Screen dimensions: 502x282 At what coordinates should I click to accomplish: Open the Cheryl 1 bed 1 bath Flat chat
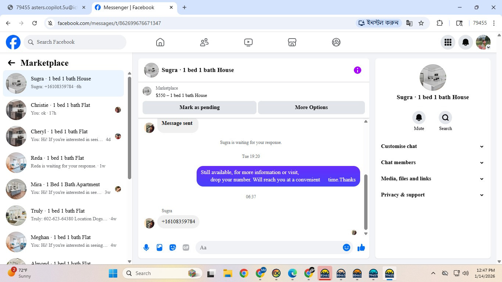point(64,136)
